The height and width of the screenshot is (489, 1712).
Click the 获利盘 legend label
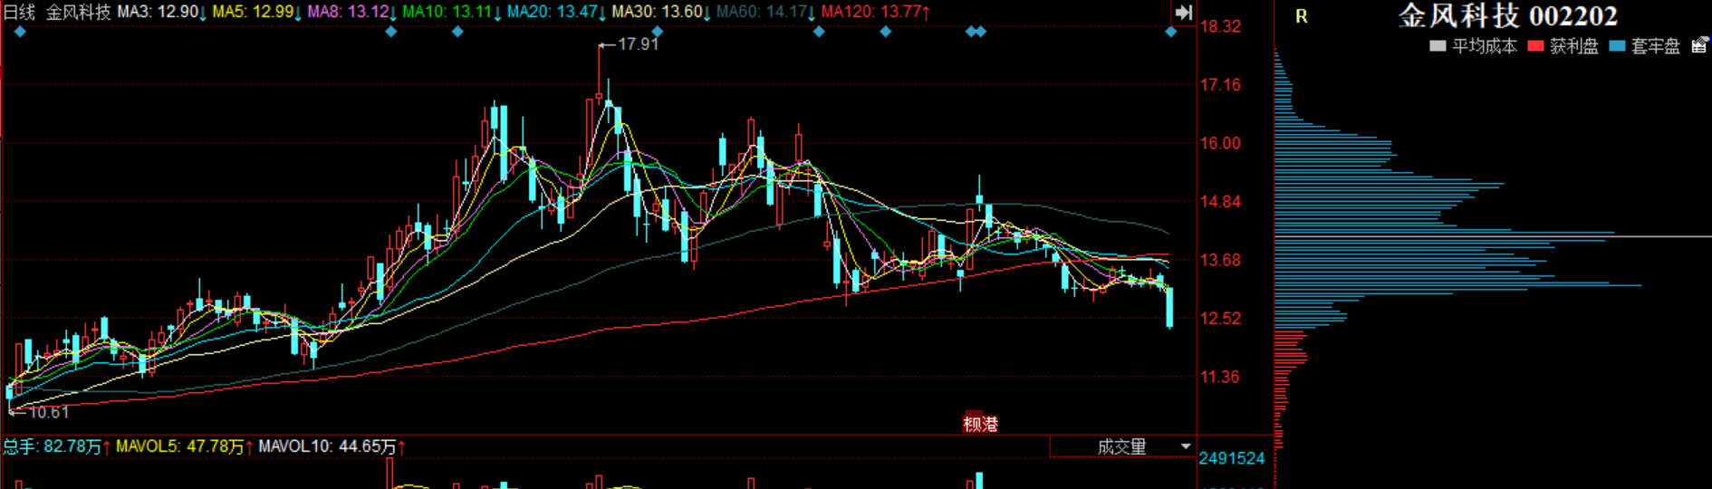click(x=1573, y=46)
